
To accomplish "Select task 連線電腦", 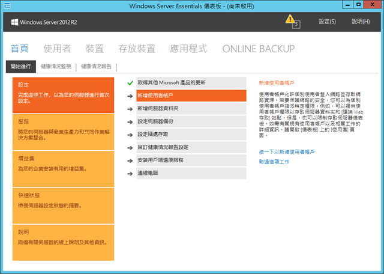I will point(191,173).
